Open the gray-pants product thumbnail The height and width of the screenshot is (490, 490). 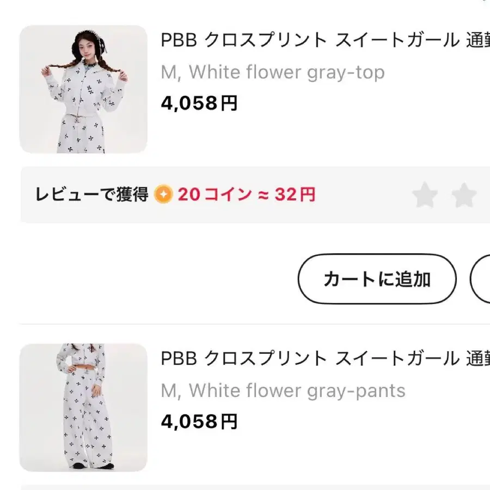pyautogui.click(x=83, y=407)
